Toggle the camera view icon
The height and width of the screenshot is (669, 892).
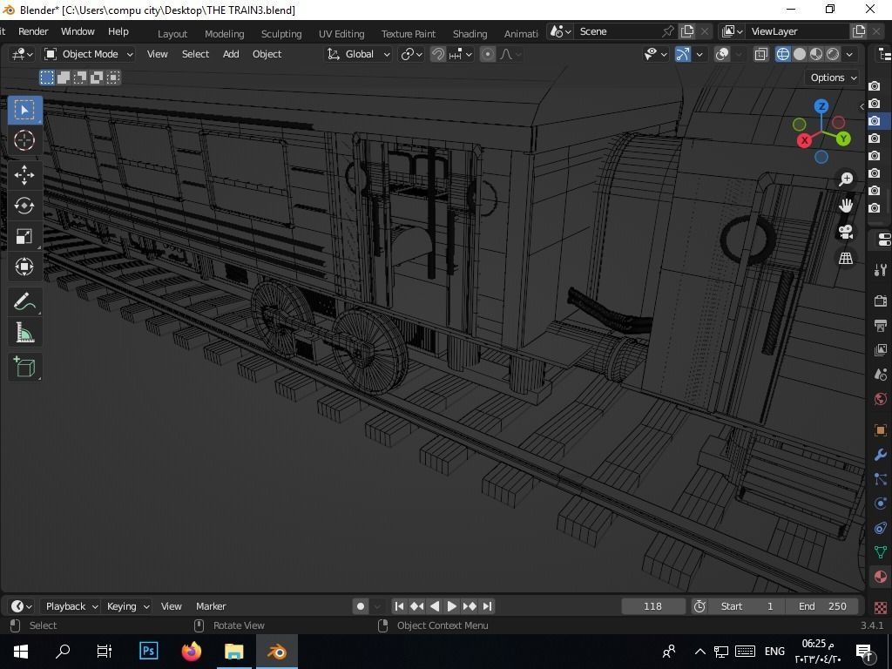coord(845,232)
